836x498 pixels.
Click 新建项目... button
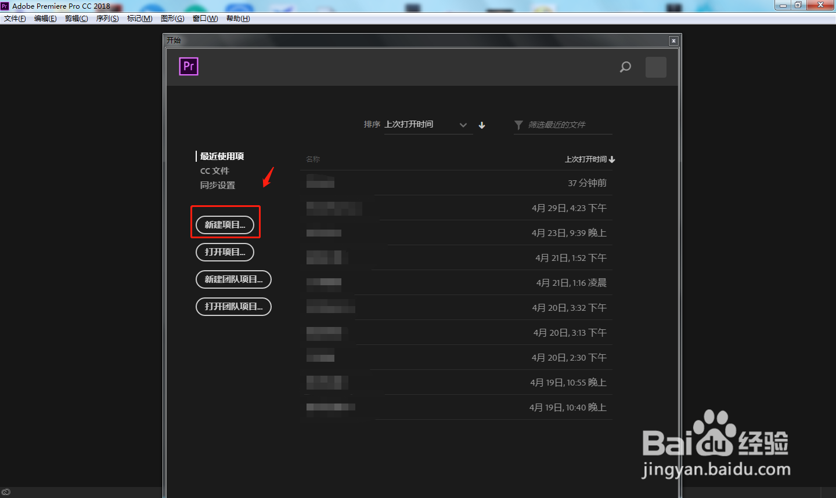[225, 225]
